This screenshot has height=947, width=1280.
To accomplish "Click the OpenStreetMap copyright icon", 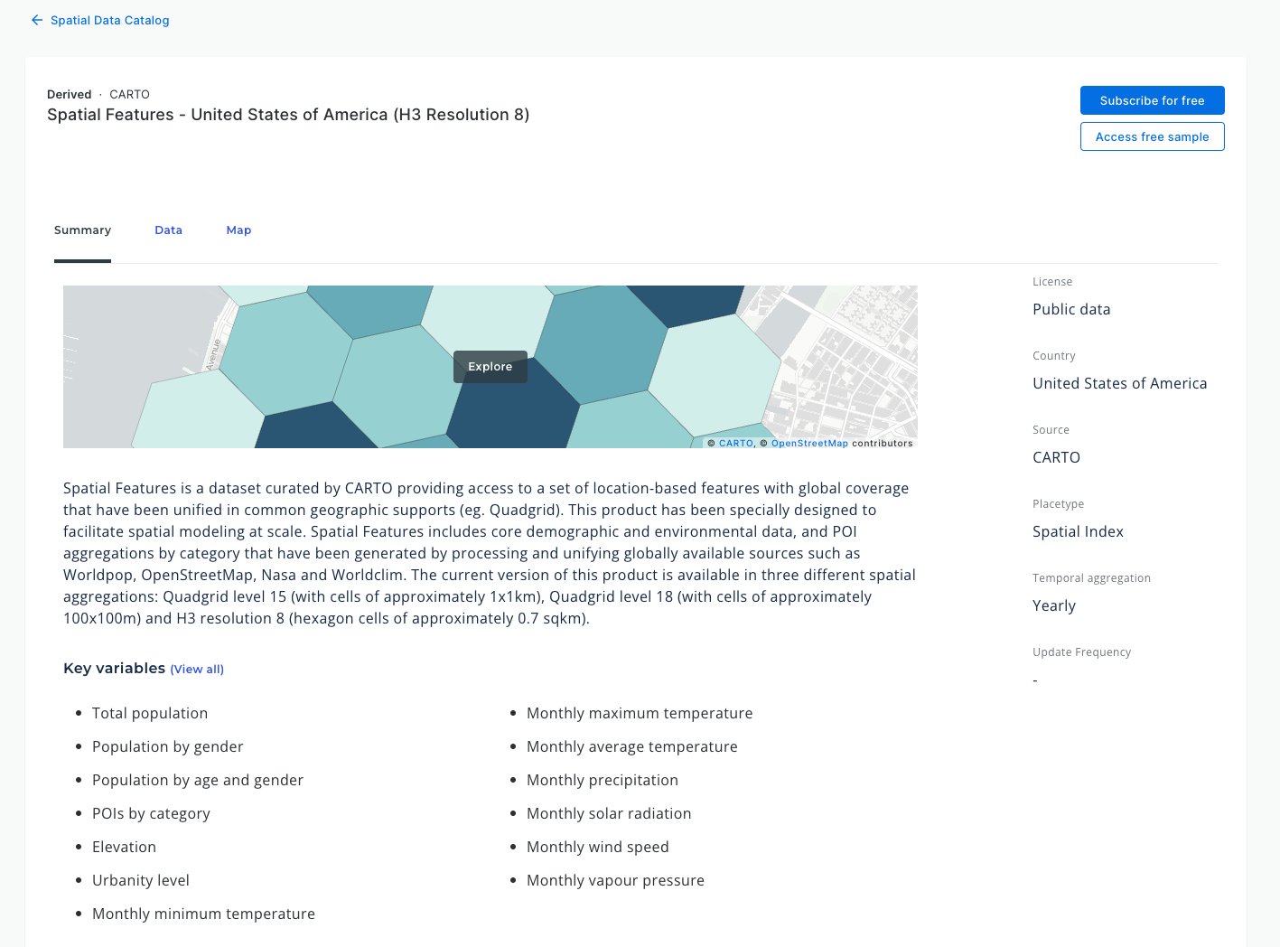I will 763,443.
